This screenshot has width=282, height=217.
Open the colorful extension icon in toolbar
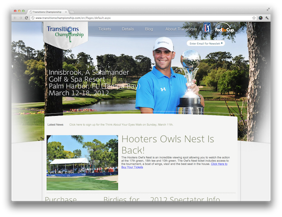tap(260, 18)
